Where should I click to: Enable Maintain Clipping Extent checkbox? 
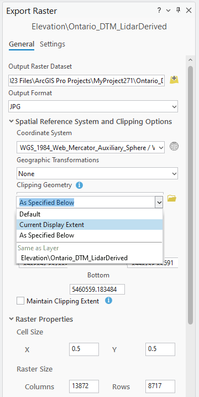click(20, 301)
